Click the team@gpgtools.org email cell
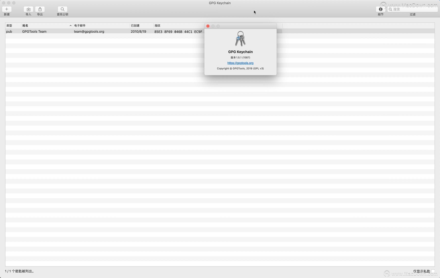Image resolution: width=440 pixels, height=278 pixels. click(89, 32)
